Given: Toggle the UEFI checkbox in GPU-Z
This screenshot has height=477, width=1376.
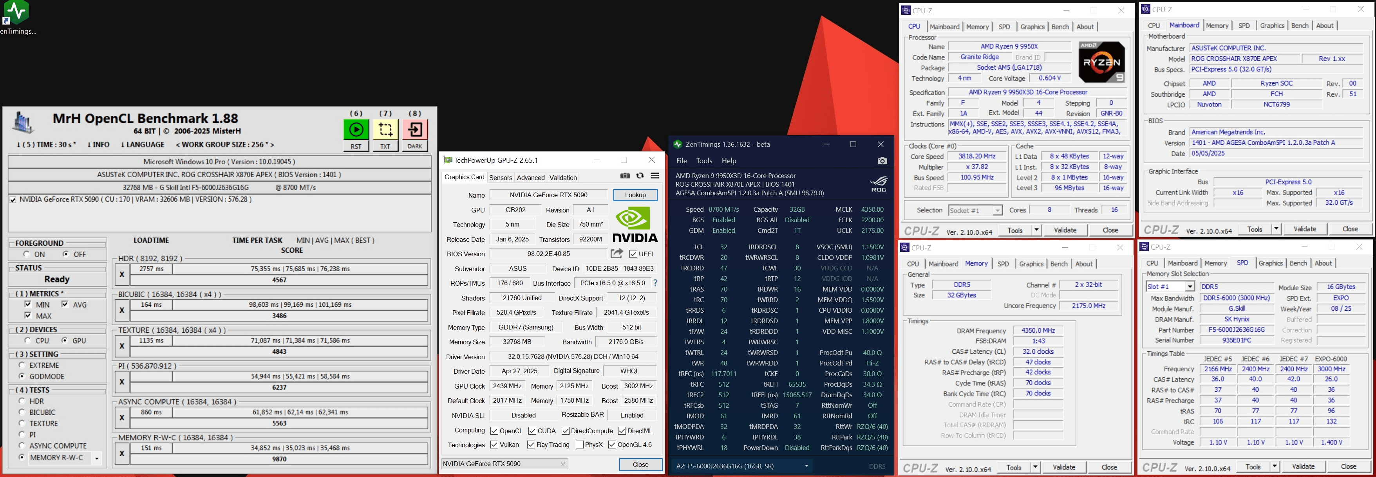Looking at the screenshot, I should pyautogui.click(x=633, y=254).
